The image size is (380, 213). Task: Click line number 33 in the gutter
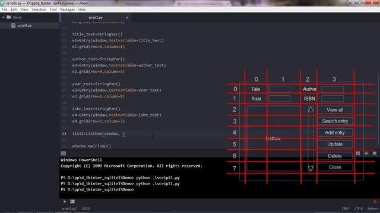[x=64, y=134]
